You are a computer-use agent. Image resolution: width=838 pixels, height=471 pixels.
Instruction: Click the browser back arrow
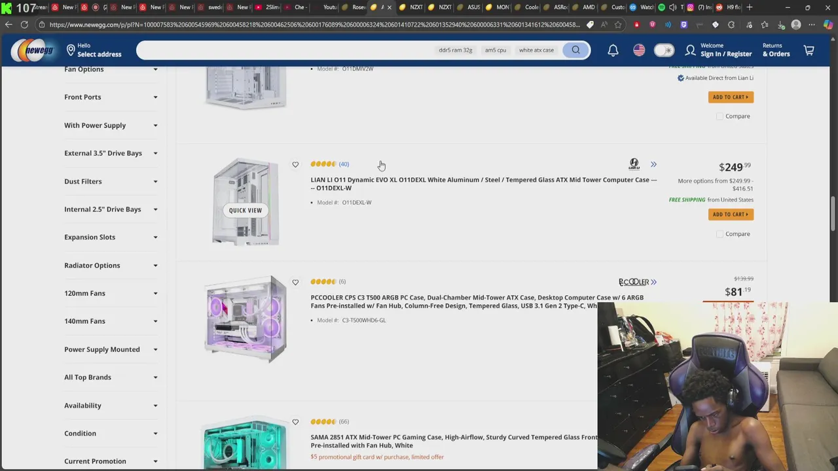click(9, 25)
